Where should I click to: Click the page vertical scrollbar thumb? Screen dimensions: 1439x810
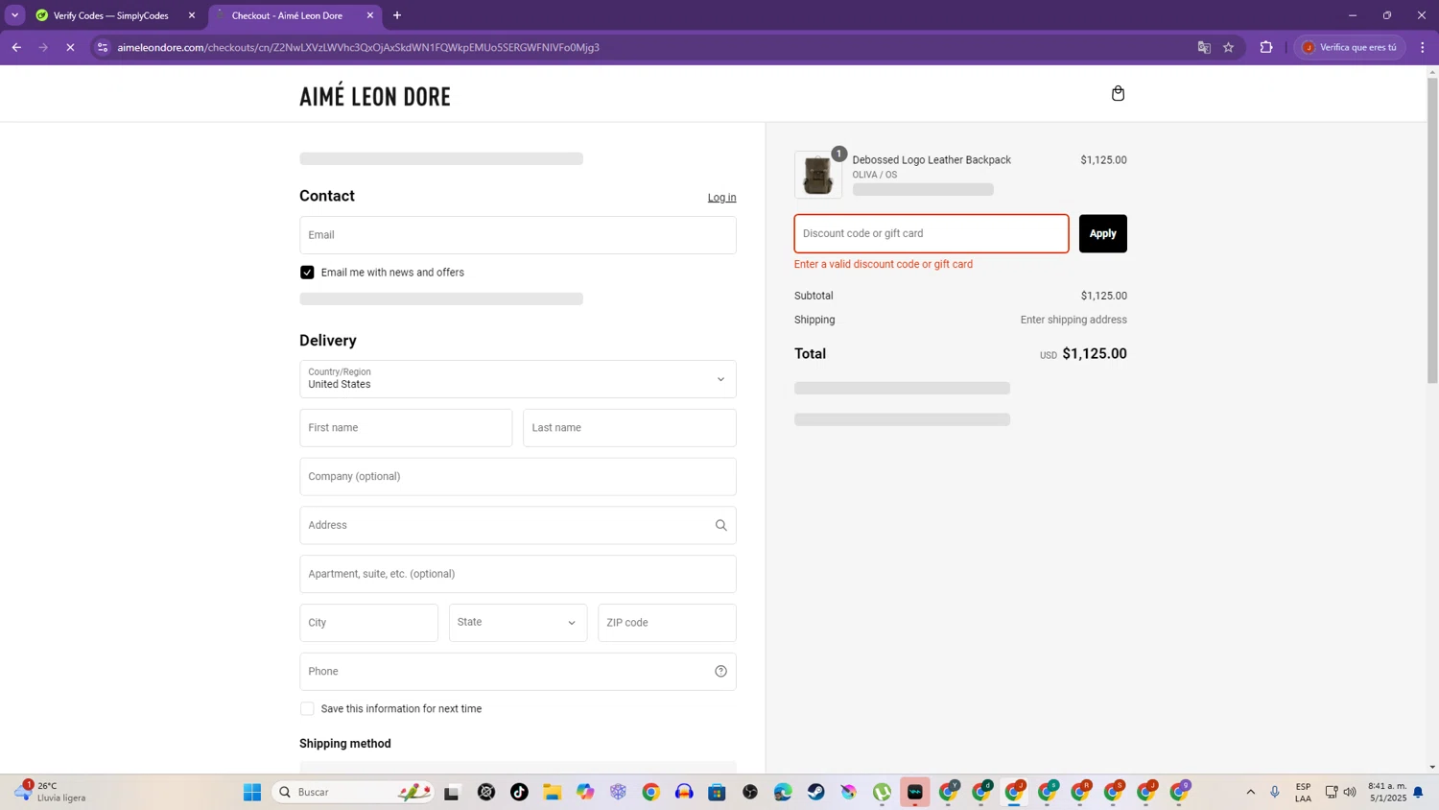tap(1432, 230)
